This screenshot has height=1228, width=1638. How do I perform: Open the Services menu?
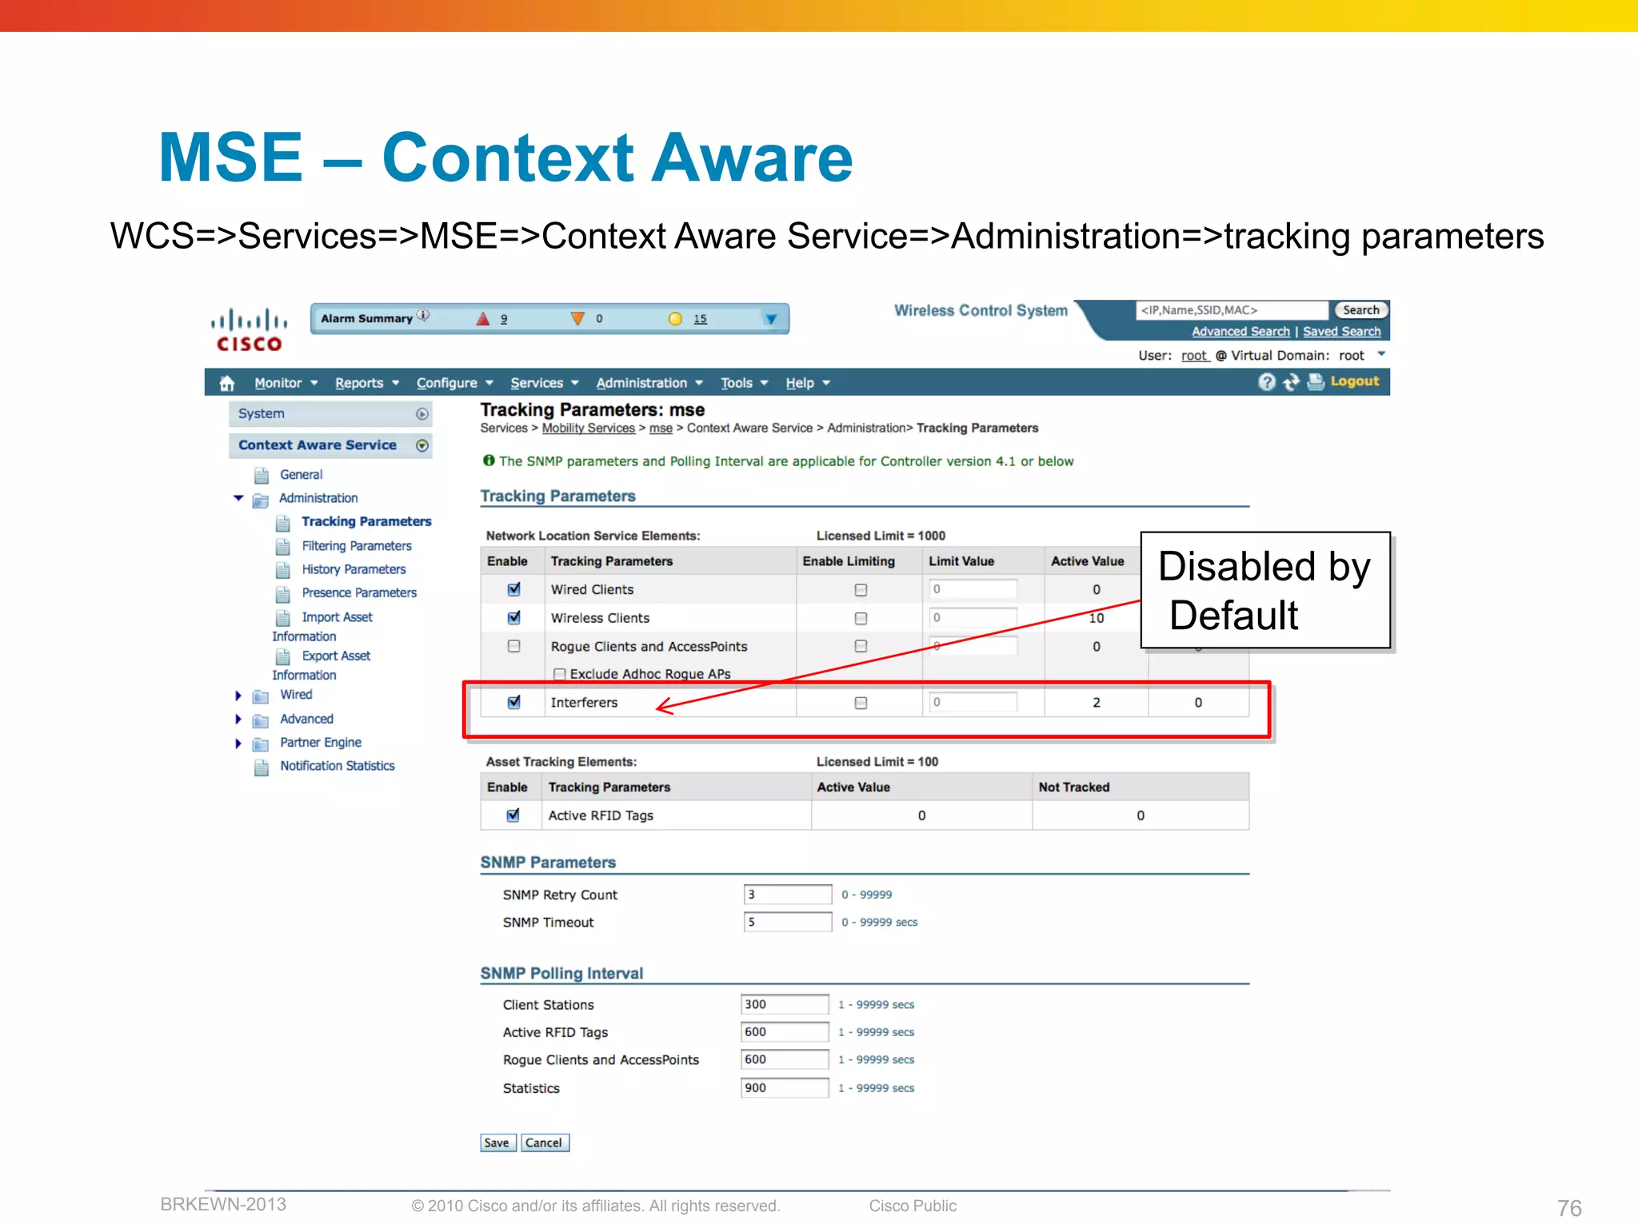click(545, 383)
